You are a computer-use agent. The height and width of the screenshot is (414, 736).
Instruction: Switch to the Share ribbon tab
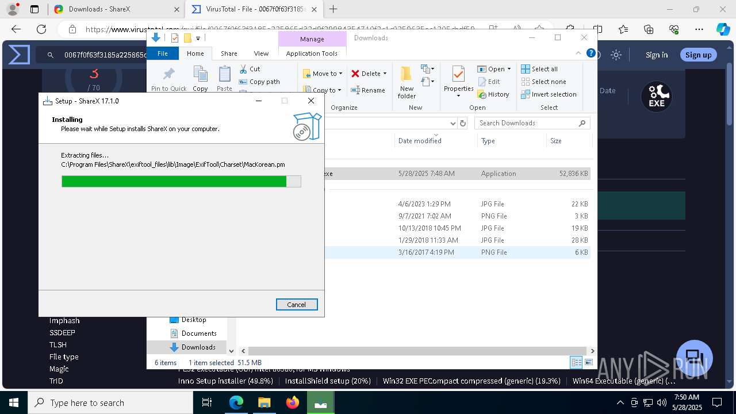coord(229,53)
